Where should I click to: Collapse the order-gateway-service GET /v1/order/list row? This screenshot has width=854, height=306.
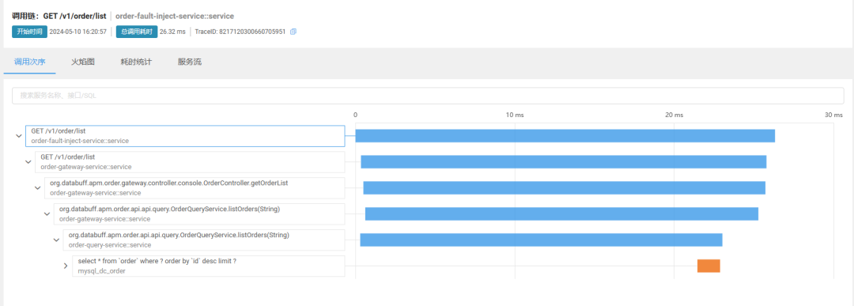click(28, 162)
